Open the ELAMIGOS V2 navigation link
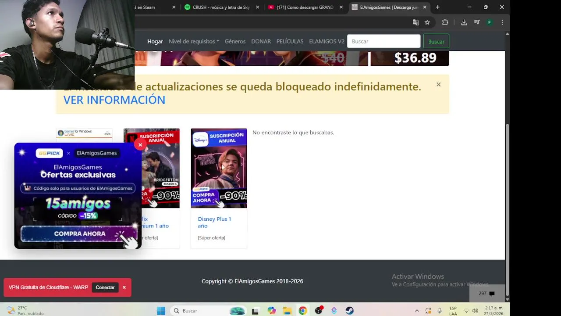Image resolution: width=561 pixels, height=316 pixels. (327, 41)
